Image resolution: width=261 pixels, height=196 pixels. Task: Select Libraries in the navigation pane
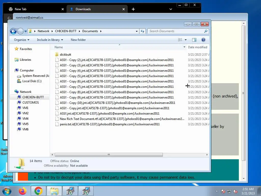click(x=25, y=60)
